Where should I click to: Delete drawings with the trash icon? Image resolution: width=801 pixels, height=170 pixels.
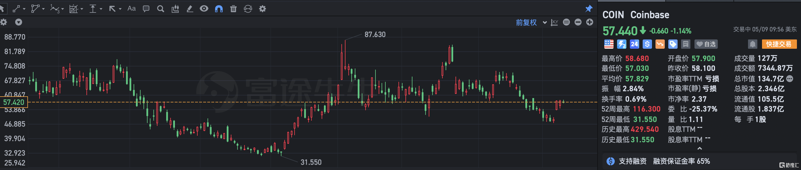pos(233,9)
